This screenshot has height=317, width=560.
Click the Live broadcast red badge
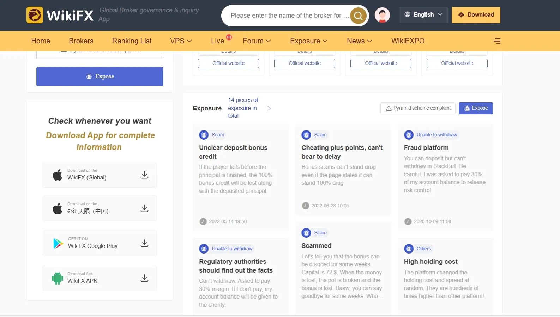coord(229,37)
